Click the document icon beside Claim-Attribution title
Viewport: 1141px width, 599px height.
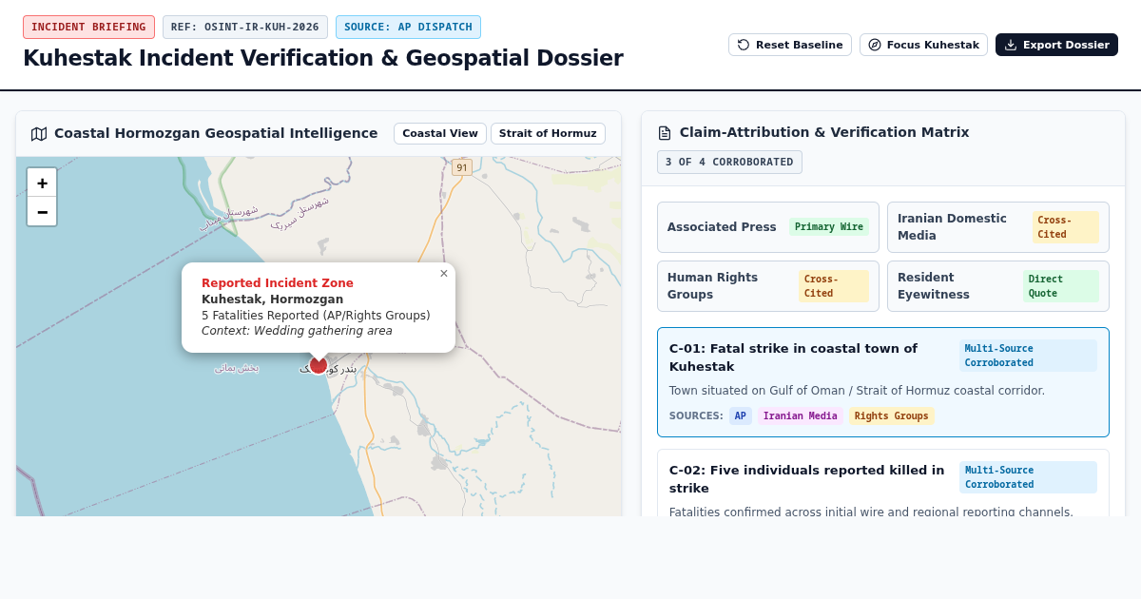point(665,133)
